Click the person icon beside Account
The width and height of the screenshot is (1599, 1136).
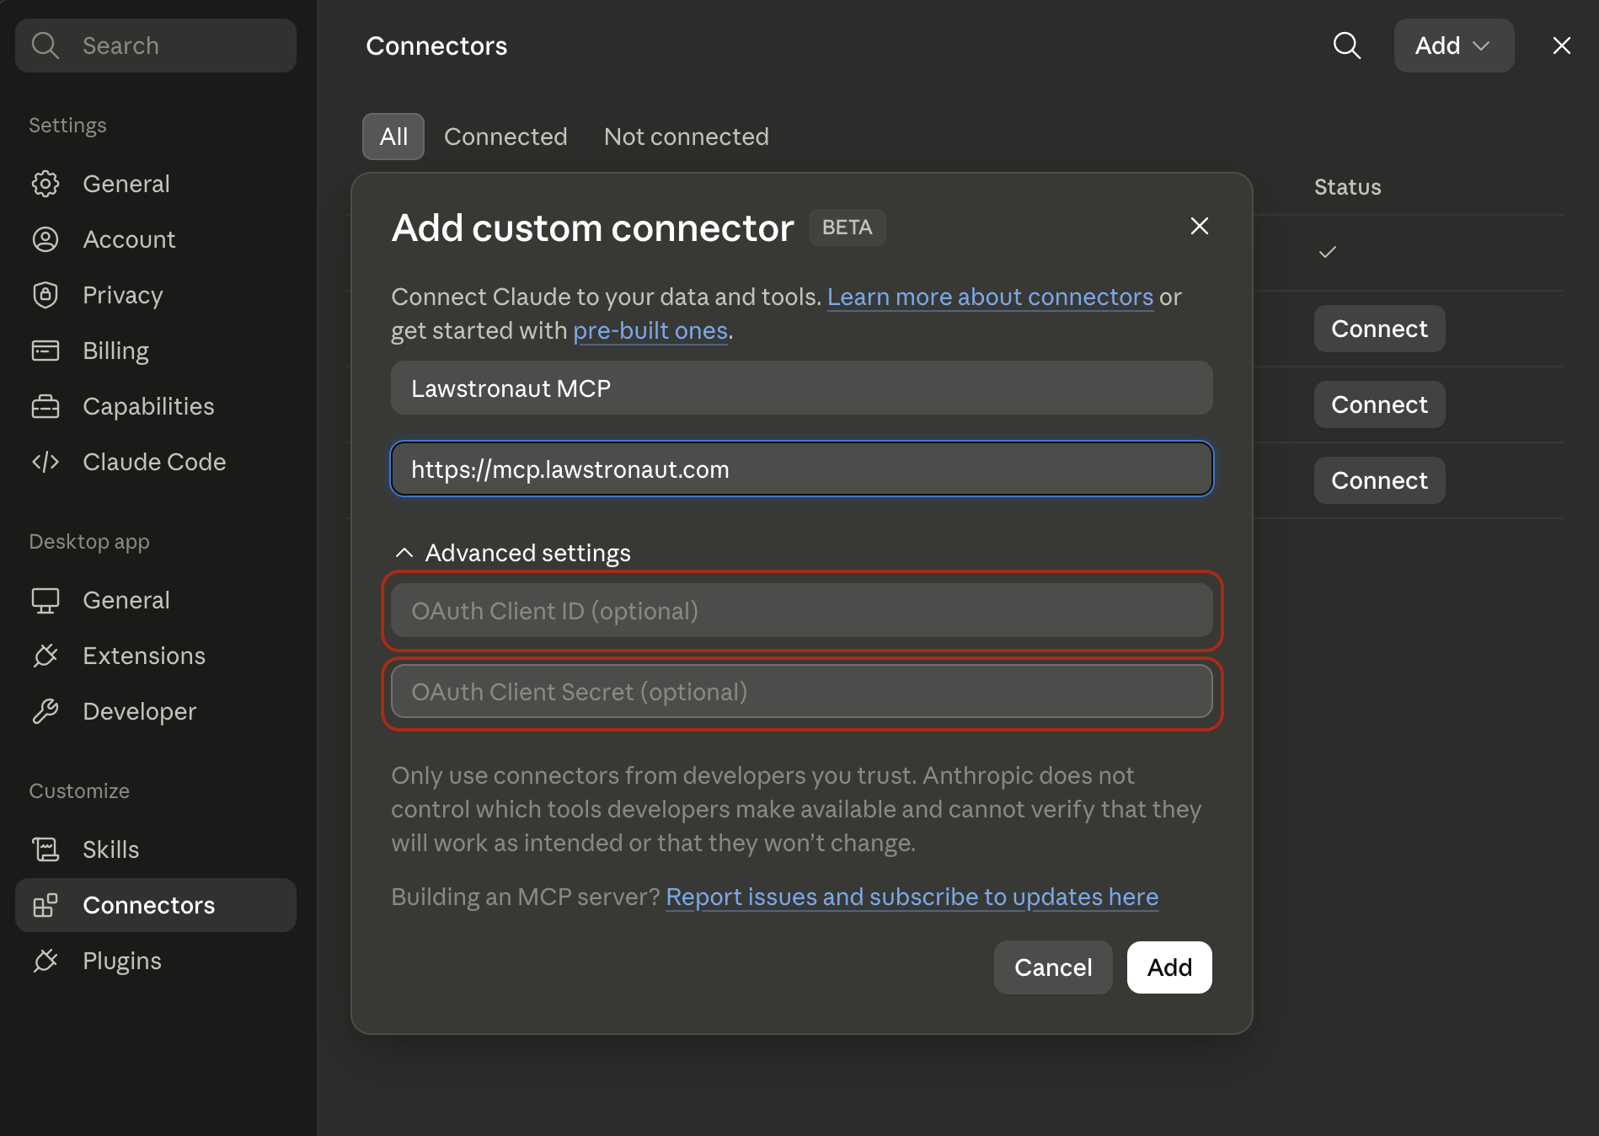click(x=45, y=239)
